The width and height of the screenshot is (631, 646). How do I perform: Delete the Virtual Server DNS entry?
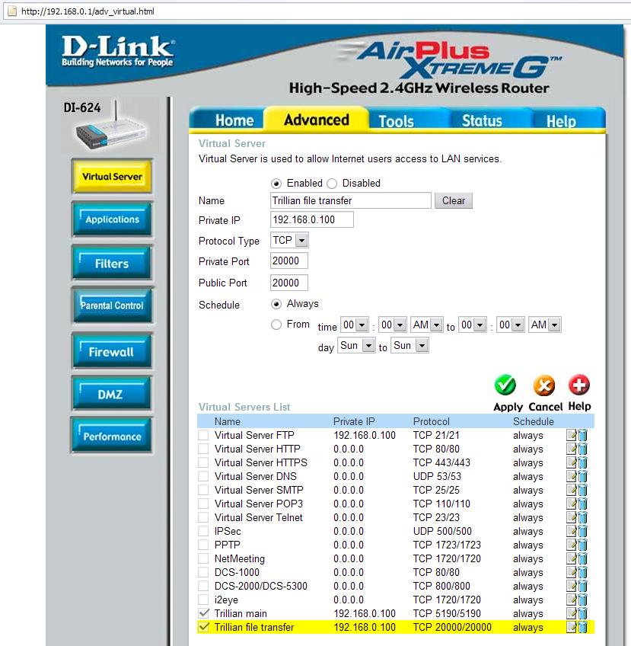click(x=582, y=476)
